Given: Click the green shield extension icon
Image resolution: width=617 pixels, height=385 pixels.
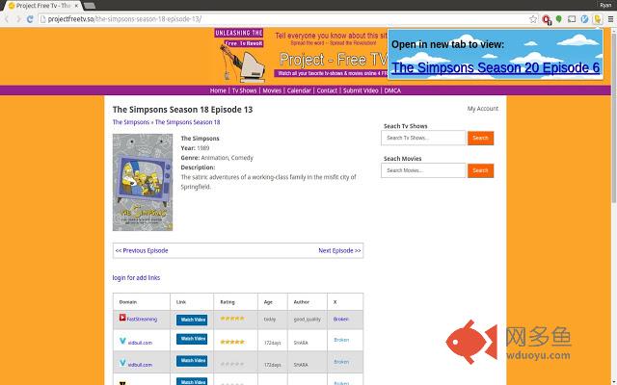Looking at the screenshot, I should point(559,18).
